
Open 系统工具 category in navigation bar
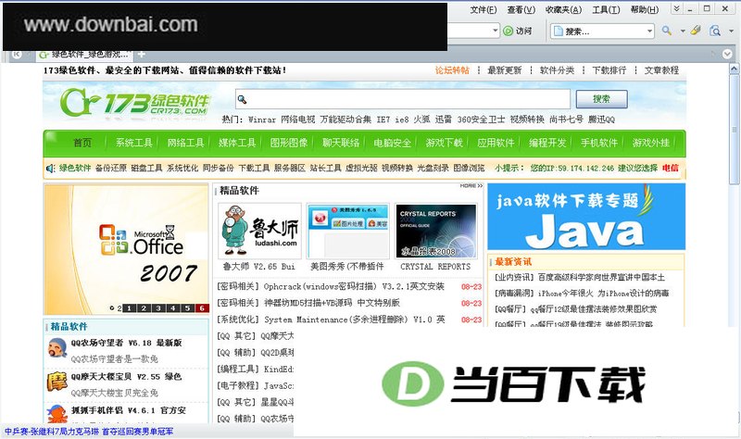133,143
